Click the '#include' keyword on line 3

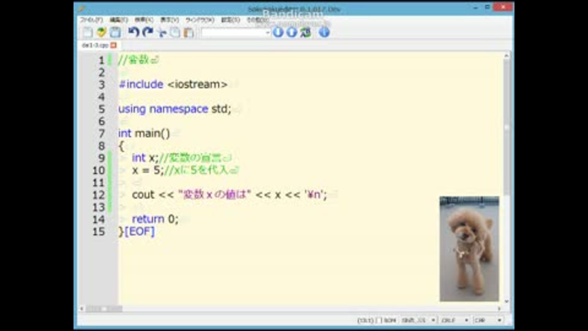(x=141, y=84)
